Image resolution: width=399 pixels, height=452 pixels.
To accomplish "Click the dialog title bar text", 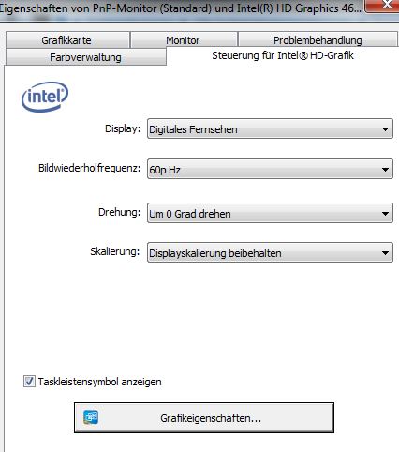I will tap(180, 8).
